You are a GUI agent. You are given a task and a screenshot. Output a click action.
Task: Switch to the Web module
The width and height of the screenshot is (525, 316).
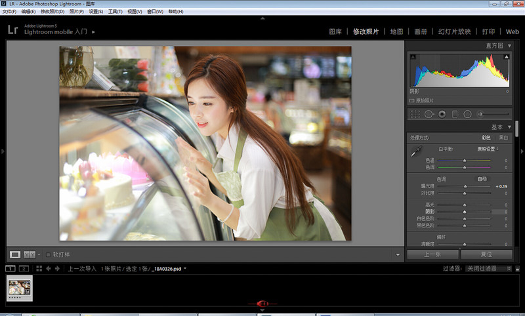[513, 31]
